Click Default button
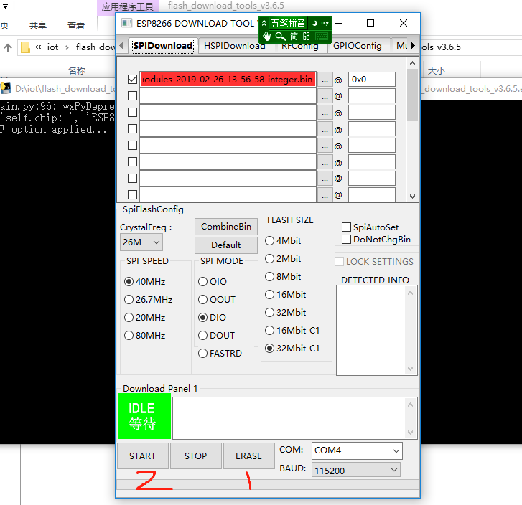Image resolution: width=522 pixels, height=505 pixels. click(226, 245)
